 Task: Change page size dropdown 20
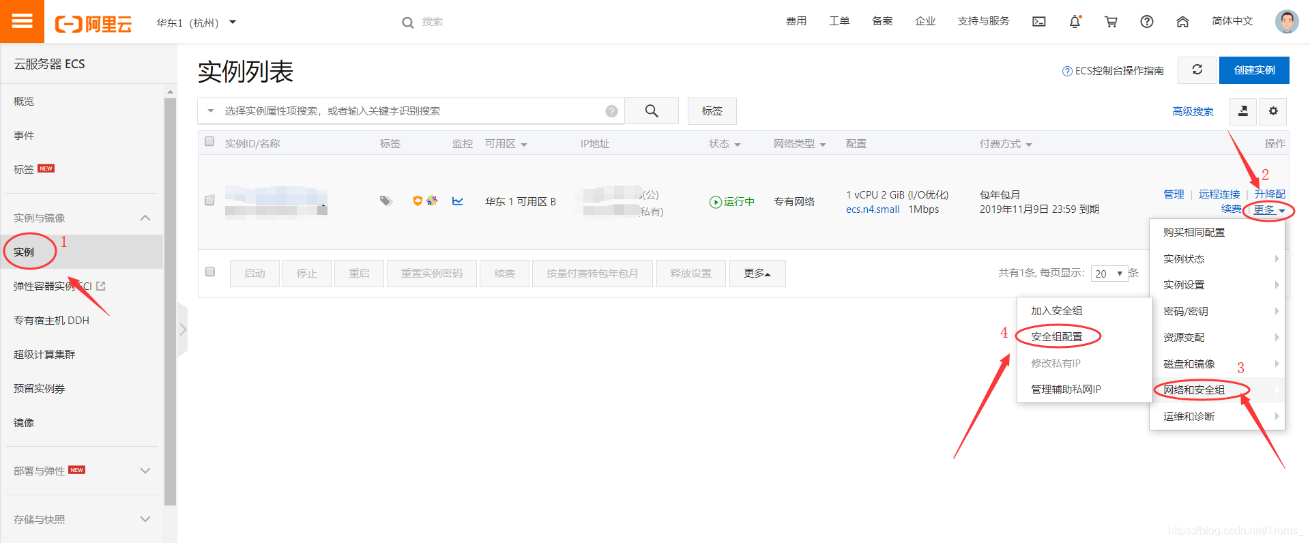[1109, 274]
